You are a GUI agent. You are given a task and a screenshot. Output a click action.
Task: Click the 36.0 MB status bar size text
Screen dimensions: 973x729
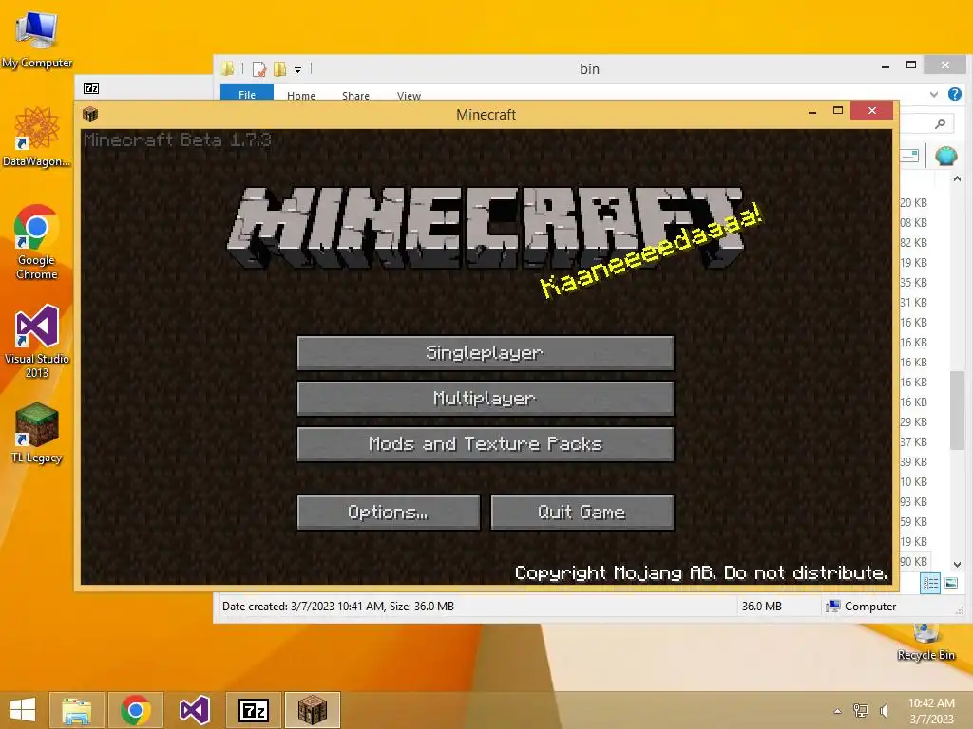tap(761, 607)
